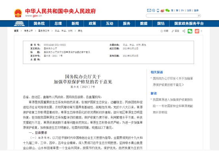
Task: Focus the site search input field
Action: click(172, 16)
